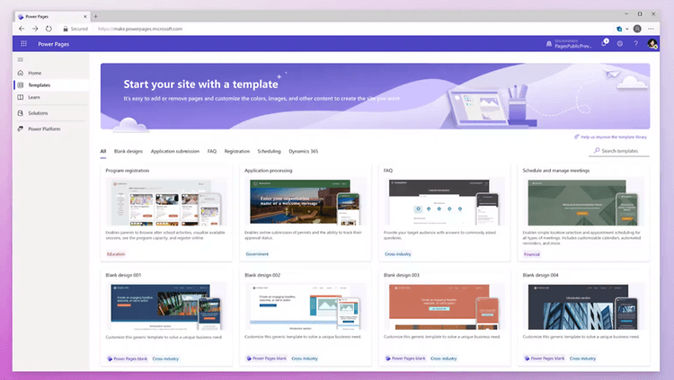Click the Home icon in sidebar
Viewport: 674px width, 380px height.
pyautogui.click(x=20, y=73)
